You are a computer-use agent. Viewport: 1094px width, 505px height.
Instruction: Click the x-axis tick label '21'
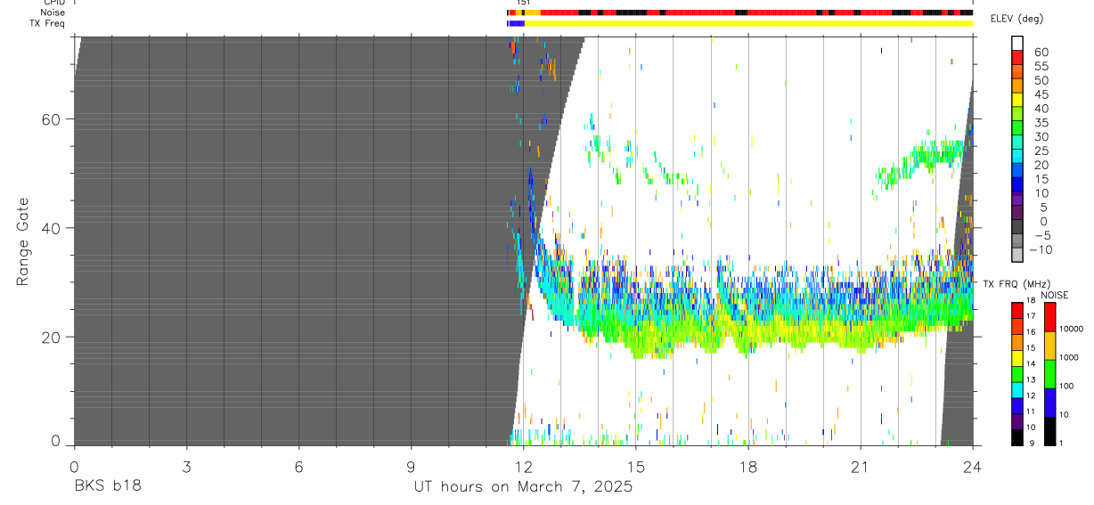coord(861,467)
